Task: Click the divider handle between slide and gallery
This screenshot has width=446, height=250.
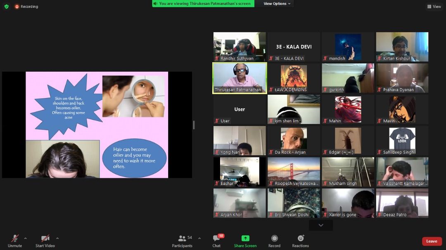Action: [194, 125]
